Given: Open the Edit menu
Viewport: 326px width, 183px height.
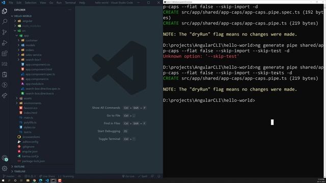Looking at the screenshot, I should pyautogui.click(x=19, y=3).
